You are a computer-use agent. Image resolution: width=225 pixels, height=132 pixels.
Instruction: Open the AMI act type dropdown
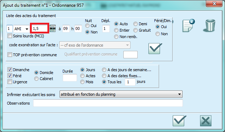pos(21,29)
